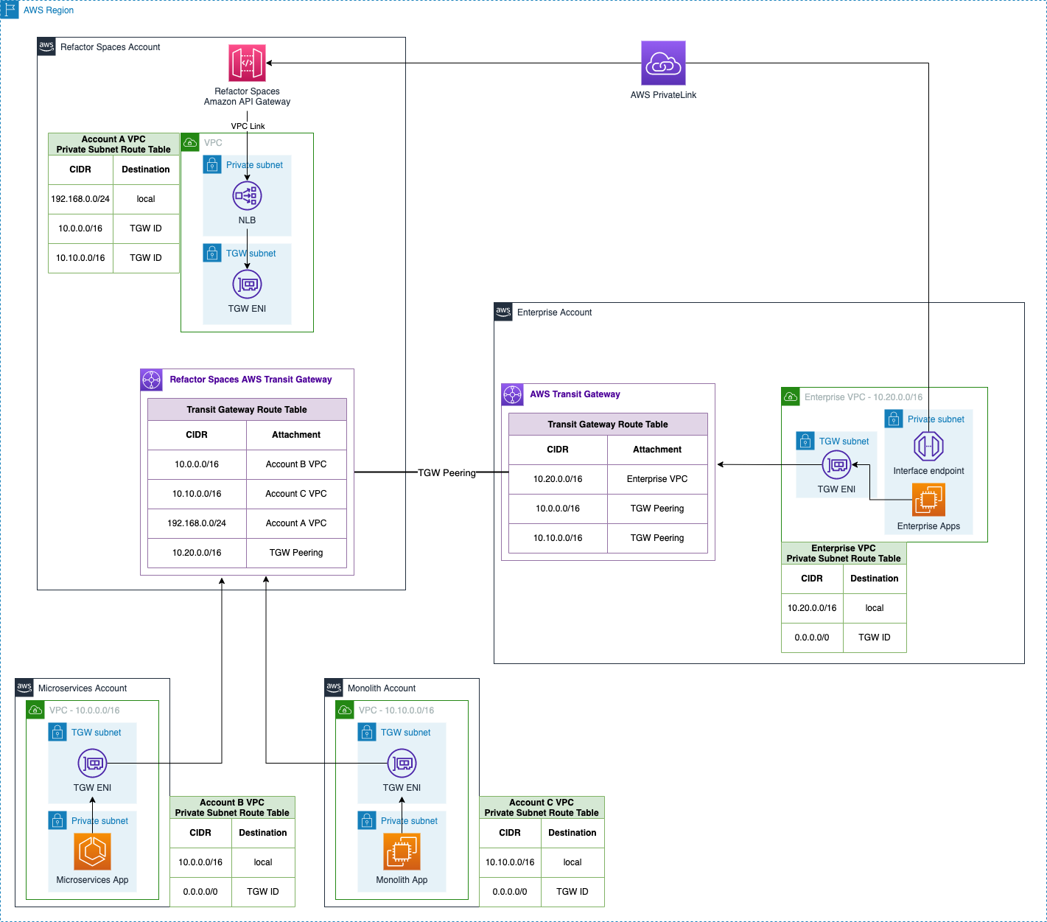
Task: Select "Account B VPC Private Subnet Route Table" header
Action: tap(232, 808)
